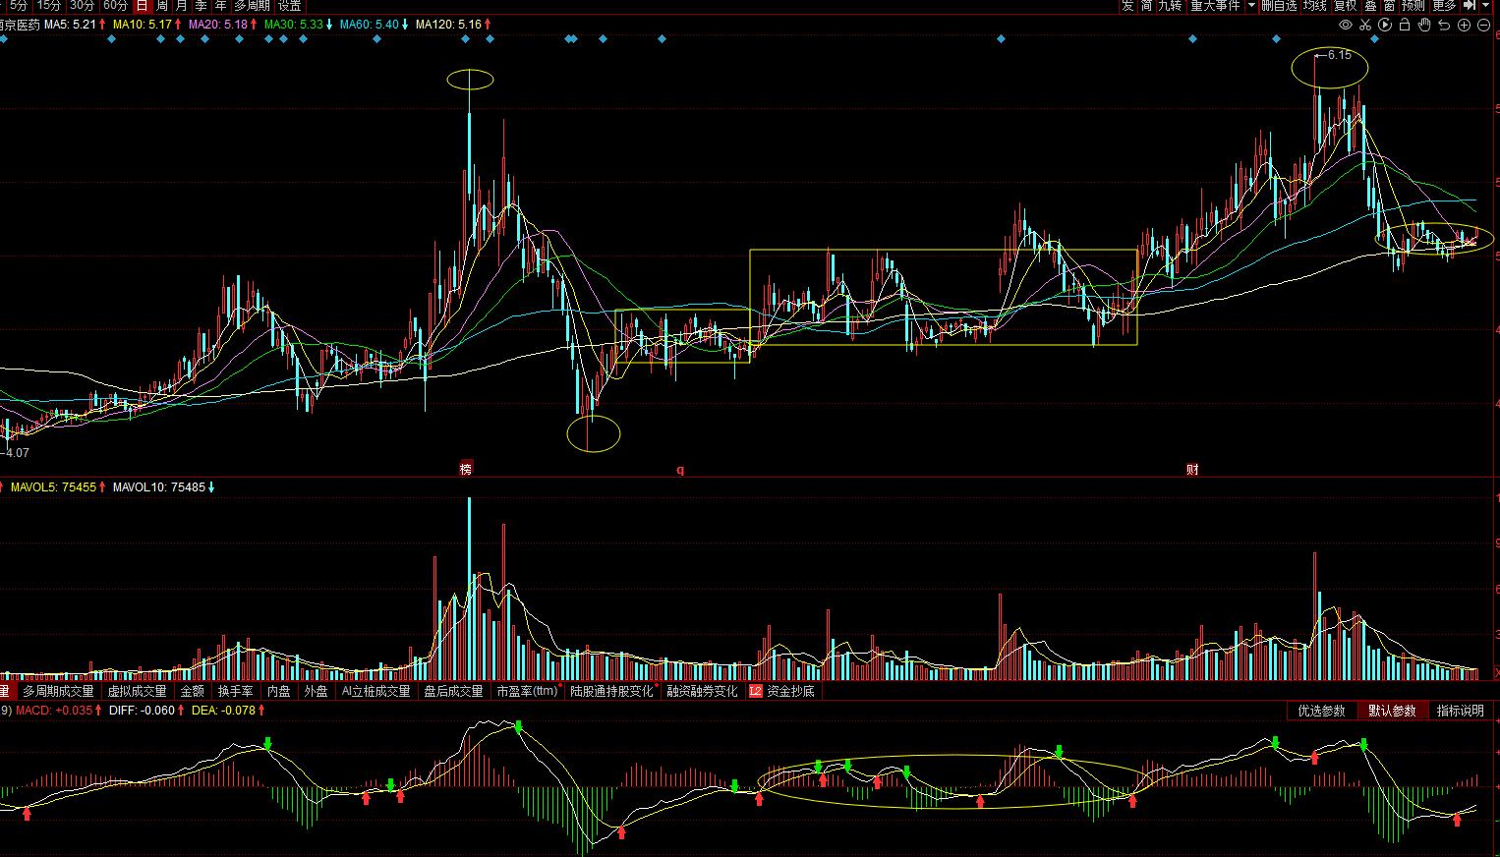This screenshot has width=1500, height=857.
Task: Click the red 财 marker below the chart
Action: coord(1192,469)
